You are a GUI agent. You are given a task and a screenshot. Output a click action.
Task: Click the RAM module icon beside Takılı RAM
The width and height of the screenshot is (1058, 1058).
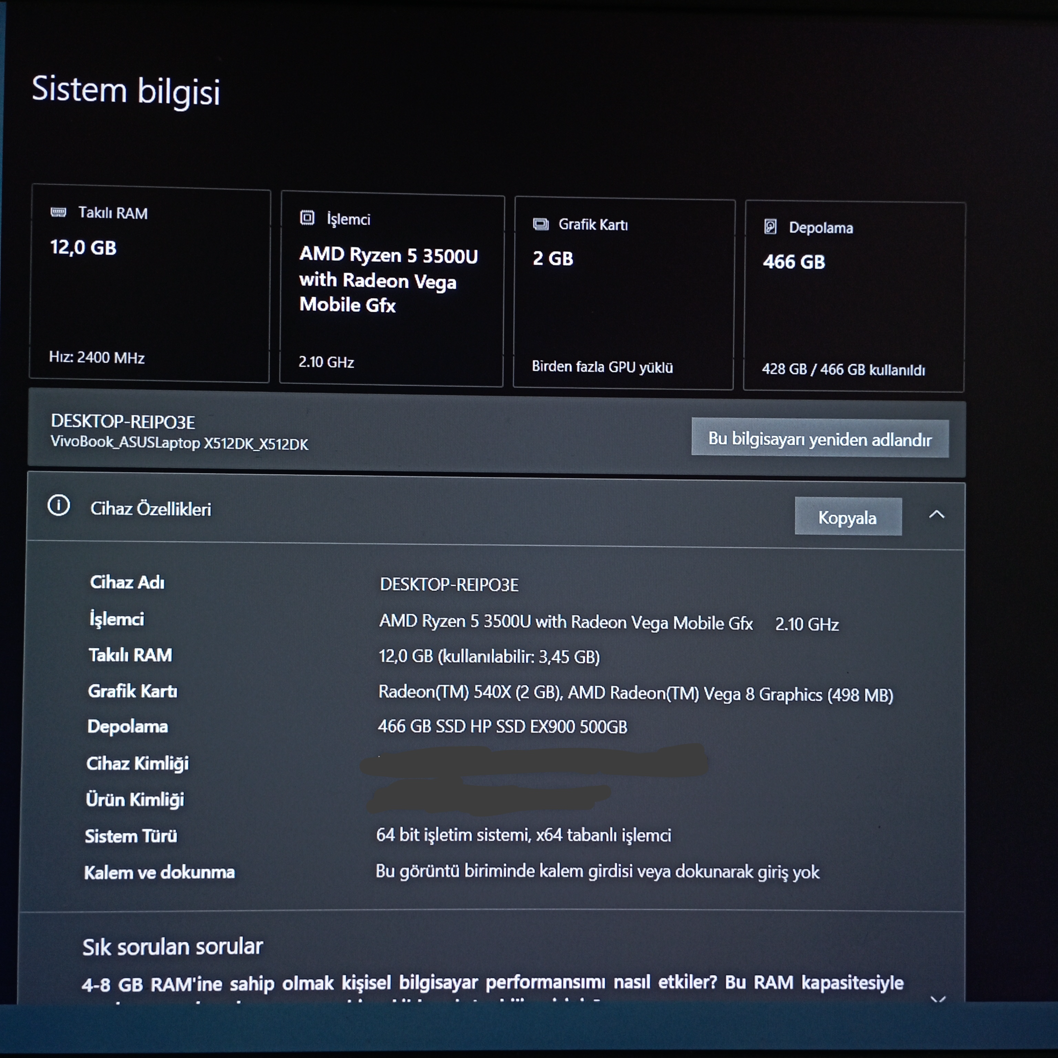point(58,212)
